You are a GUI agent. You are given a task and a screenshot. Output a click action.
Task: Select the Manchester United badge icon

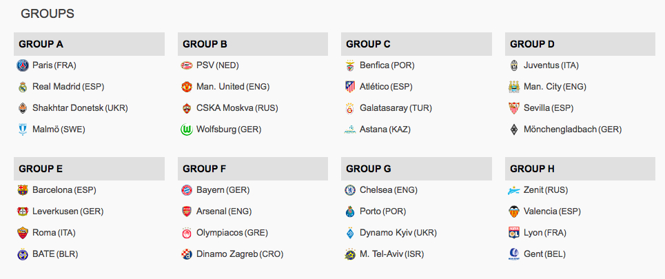pyautogui.click(x=187, y=87)
